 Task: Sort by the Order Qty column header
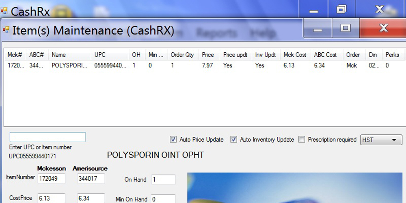[183, 55]
